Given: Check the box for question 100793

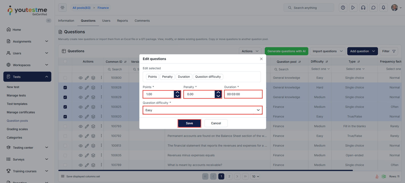Looking at the screenshot, I should coord(65,126).
